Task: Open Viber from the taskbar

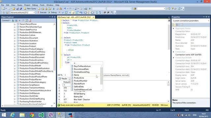Action: [x=51, y=115]
